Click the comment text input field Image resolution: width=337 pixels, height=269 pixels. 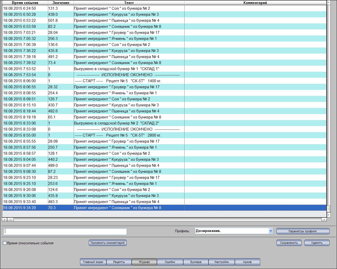click(x=65, y=231)
